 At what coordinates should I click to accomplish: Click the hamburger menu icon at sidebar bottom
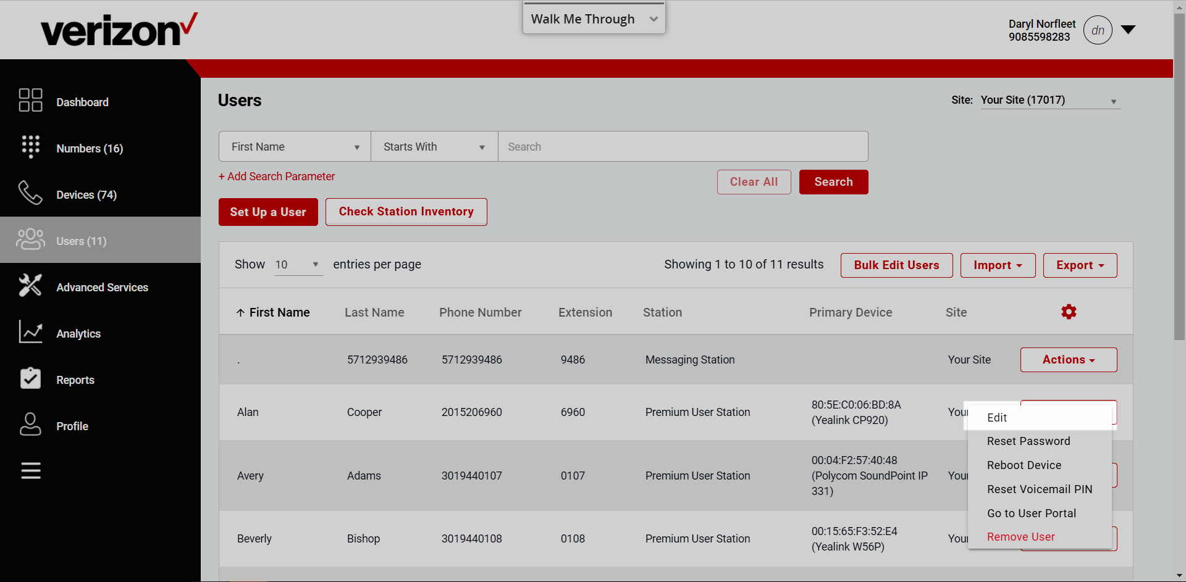[30, 471]
